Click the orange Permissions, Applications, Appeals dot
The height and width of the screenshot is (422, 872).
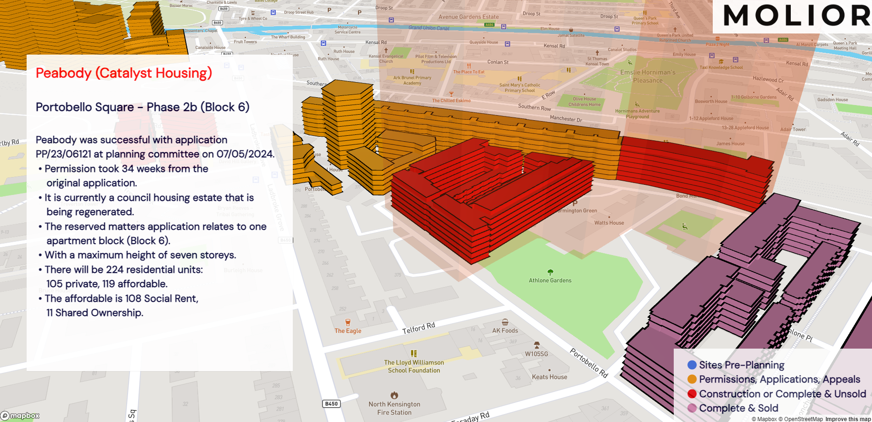[692, 379]
